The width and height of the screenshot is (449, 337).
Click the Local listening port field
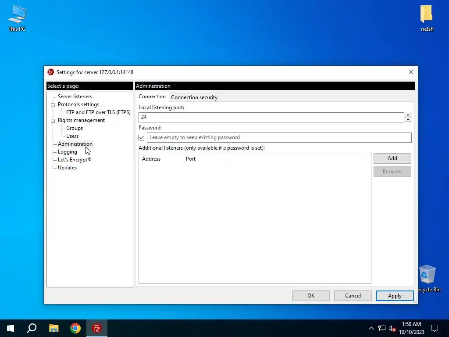click(271, 117)
